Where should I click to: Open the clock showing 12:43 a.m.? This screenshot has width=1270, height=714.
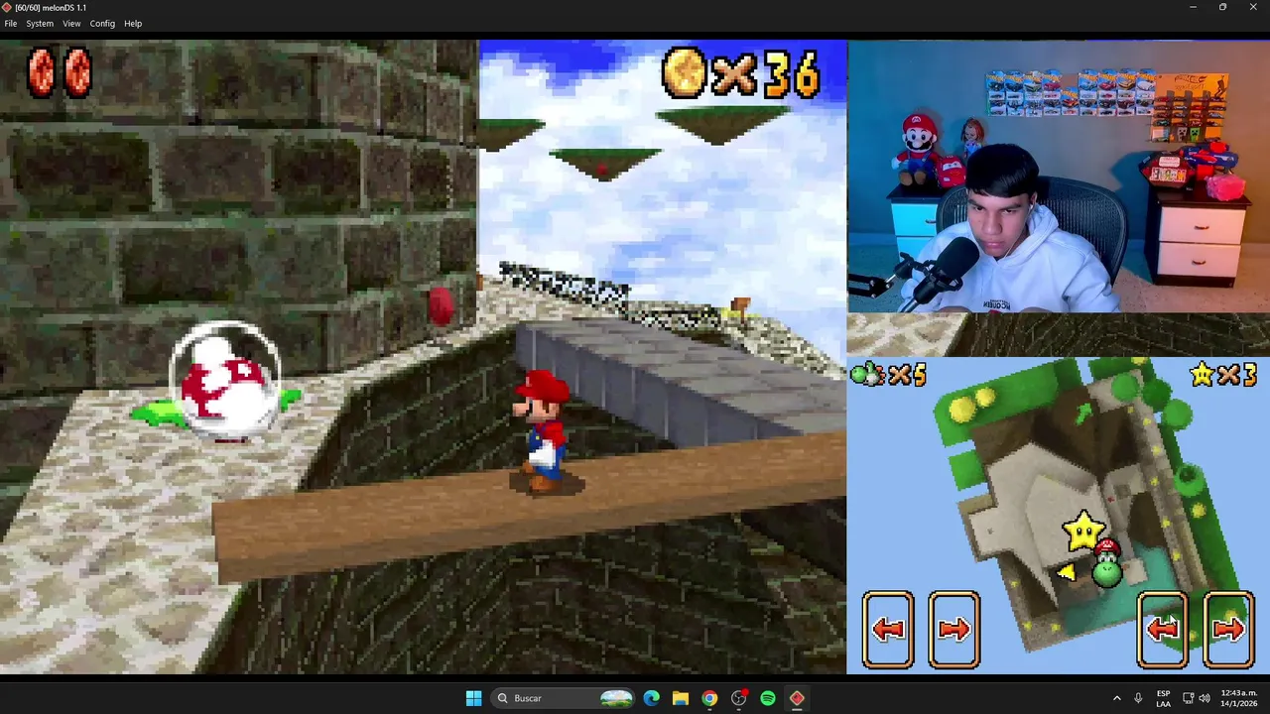[x=1238, y=698]
